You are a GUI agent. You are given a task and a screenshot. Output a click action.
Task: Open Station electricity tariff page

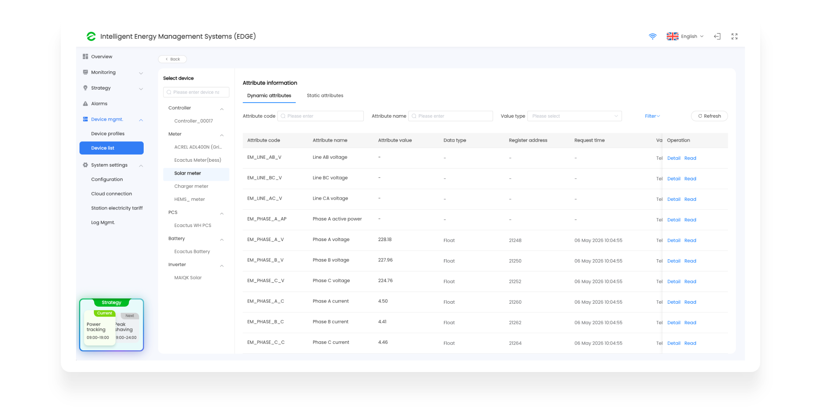tap(117, 208)
